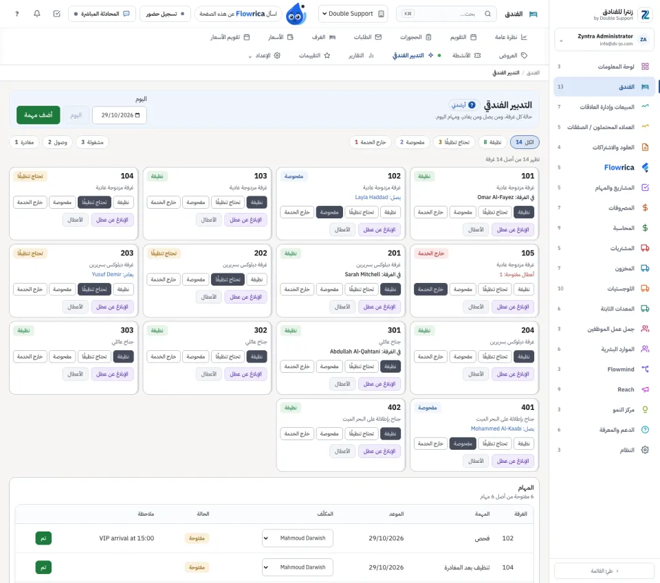Click the date field showing 29/10/2026
660x583 pixels.
[x=120, y=115]
